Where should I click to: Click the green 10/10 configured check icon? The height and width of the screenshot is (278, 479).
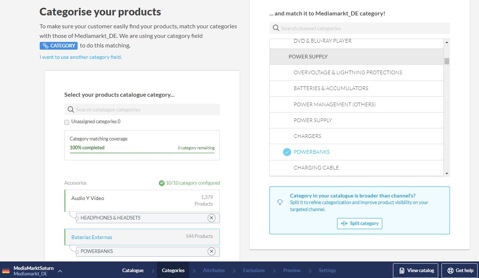coord(161,183)
